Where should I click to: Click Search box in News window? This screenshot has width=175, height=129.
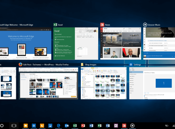click(135, 29)
